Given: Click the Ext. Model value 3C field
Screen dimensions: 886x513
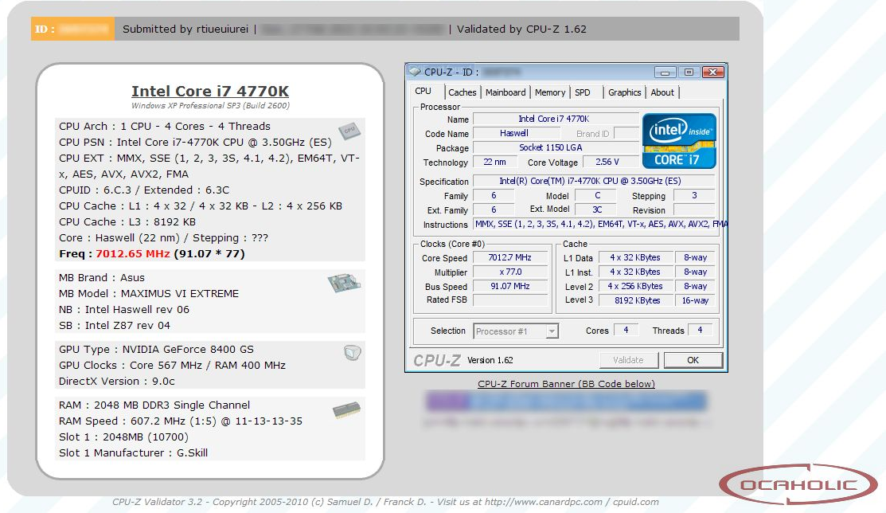Looking at the screenshot, I should coord(597,210).
